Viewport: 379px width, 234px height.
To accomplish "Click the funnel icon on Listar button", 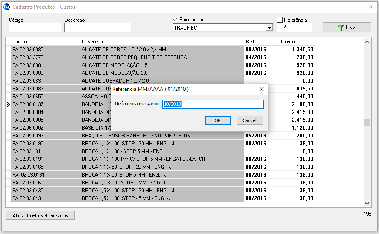I will (x=341, y=27).
